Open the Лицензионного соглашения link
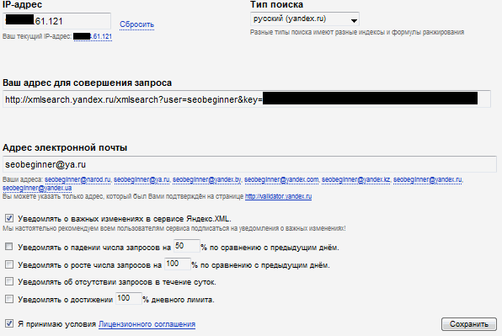This screenshot has height=336, width=502. click(x=147, y=324)
